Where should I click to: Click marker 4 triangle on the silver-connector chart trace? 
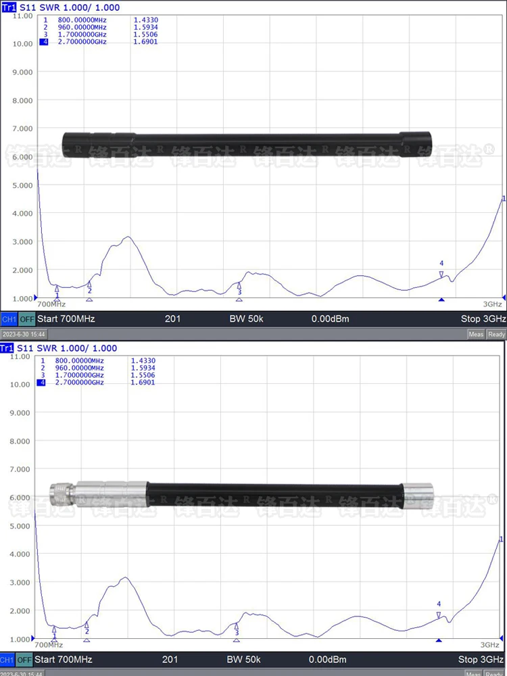click(x=439, y=614)
